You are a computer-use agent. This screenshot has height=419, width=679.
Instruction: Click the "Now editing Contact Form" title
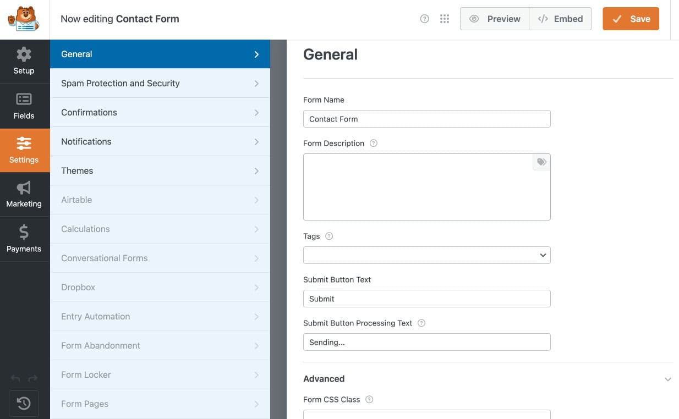(120, 19)
